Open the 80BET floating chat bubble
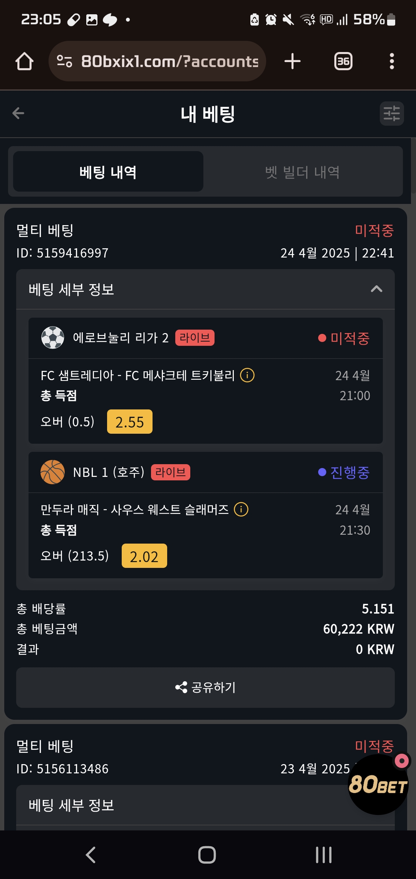The image size is (416, 879). point(378,784)
